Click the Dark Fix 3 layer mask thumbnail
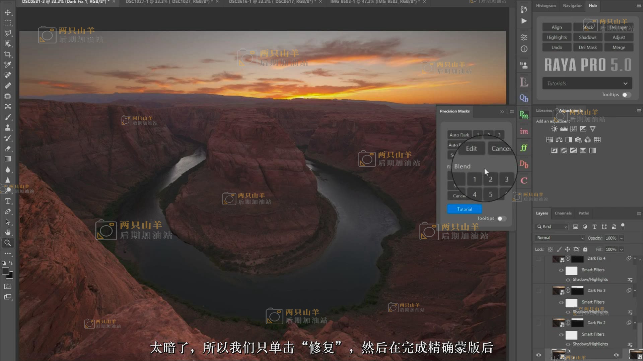 (577, 290)
